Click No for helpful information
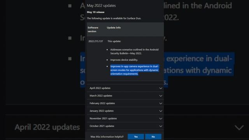This screenshot has height=140, width=249. point(153,136)
